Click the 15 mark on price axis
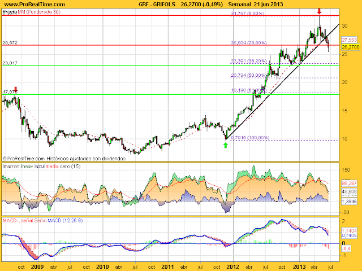Image resolution: width=362 pixels, height=271 pixels. pos(344,111)
